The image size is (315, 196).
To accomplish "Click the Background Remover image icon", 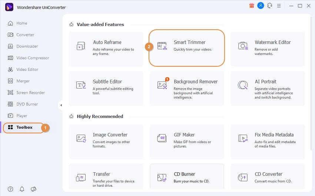I will [x=162, y=85].
